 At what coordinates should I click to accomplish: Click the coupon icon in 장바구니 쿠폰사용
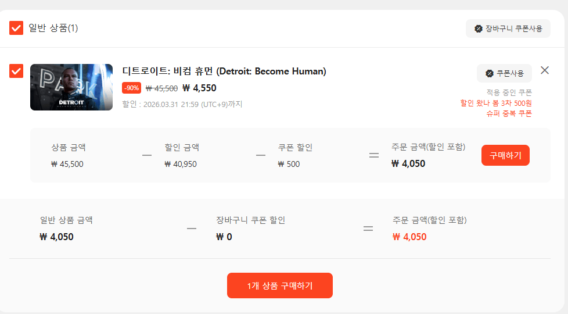[x=478, y=28]
